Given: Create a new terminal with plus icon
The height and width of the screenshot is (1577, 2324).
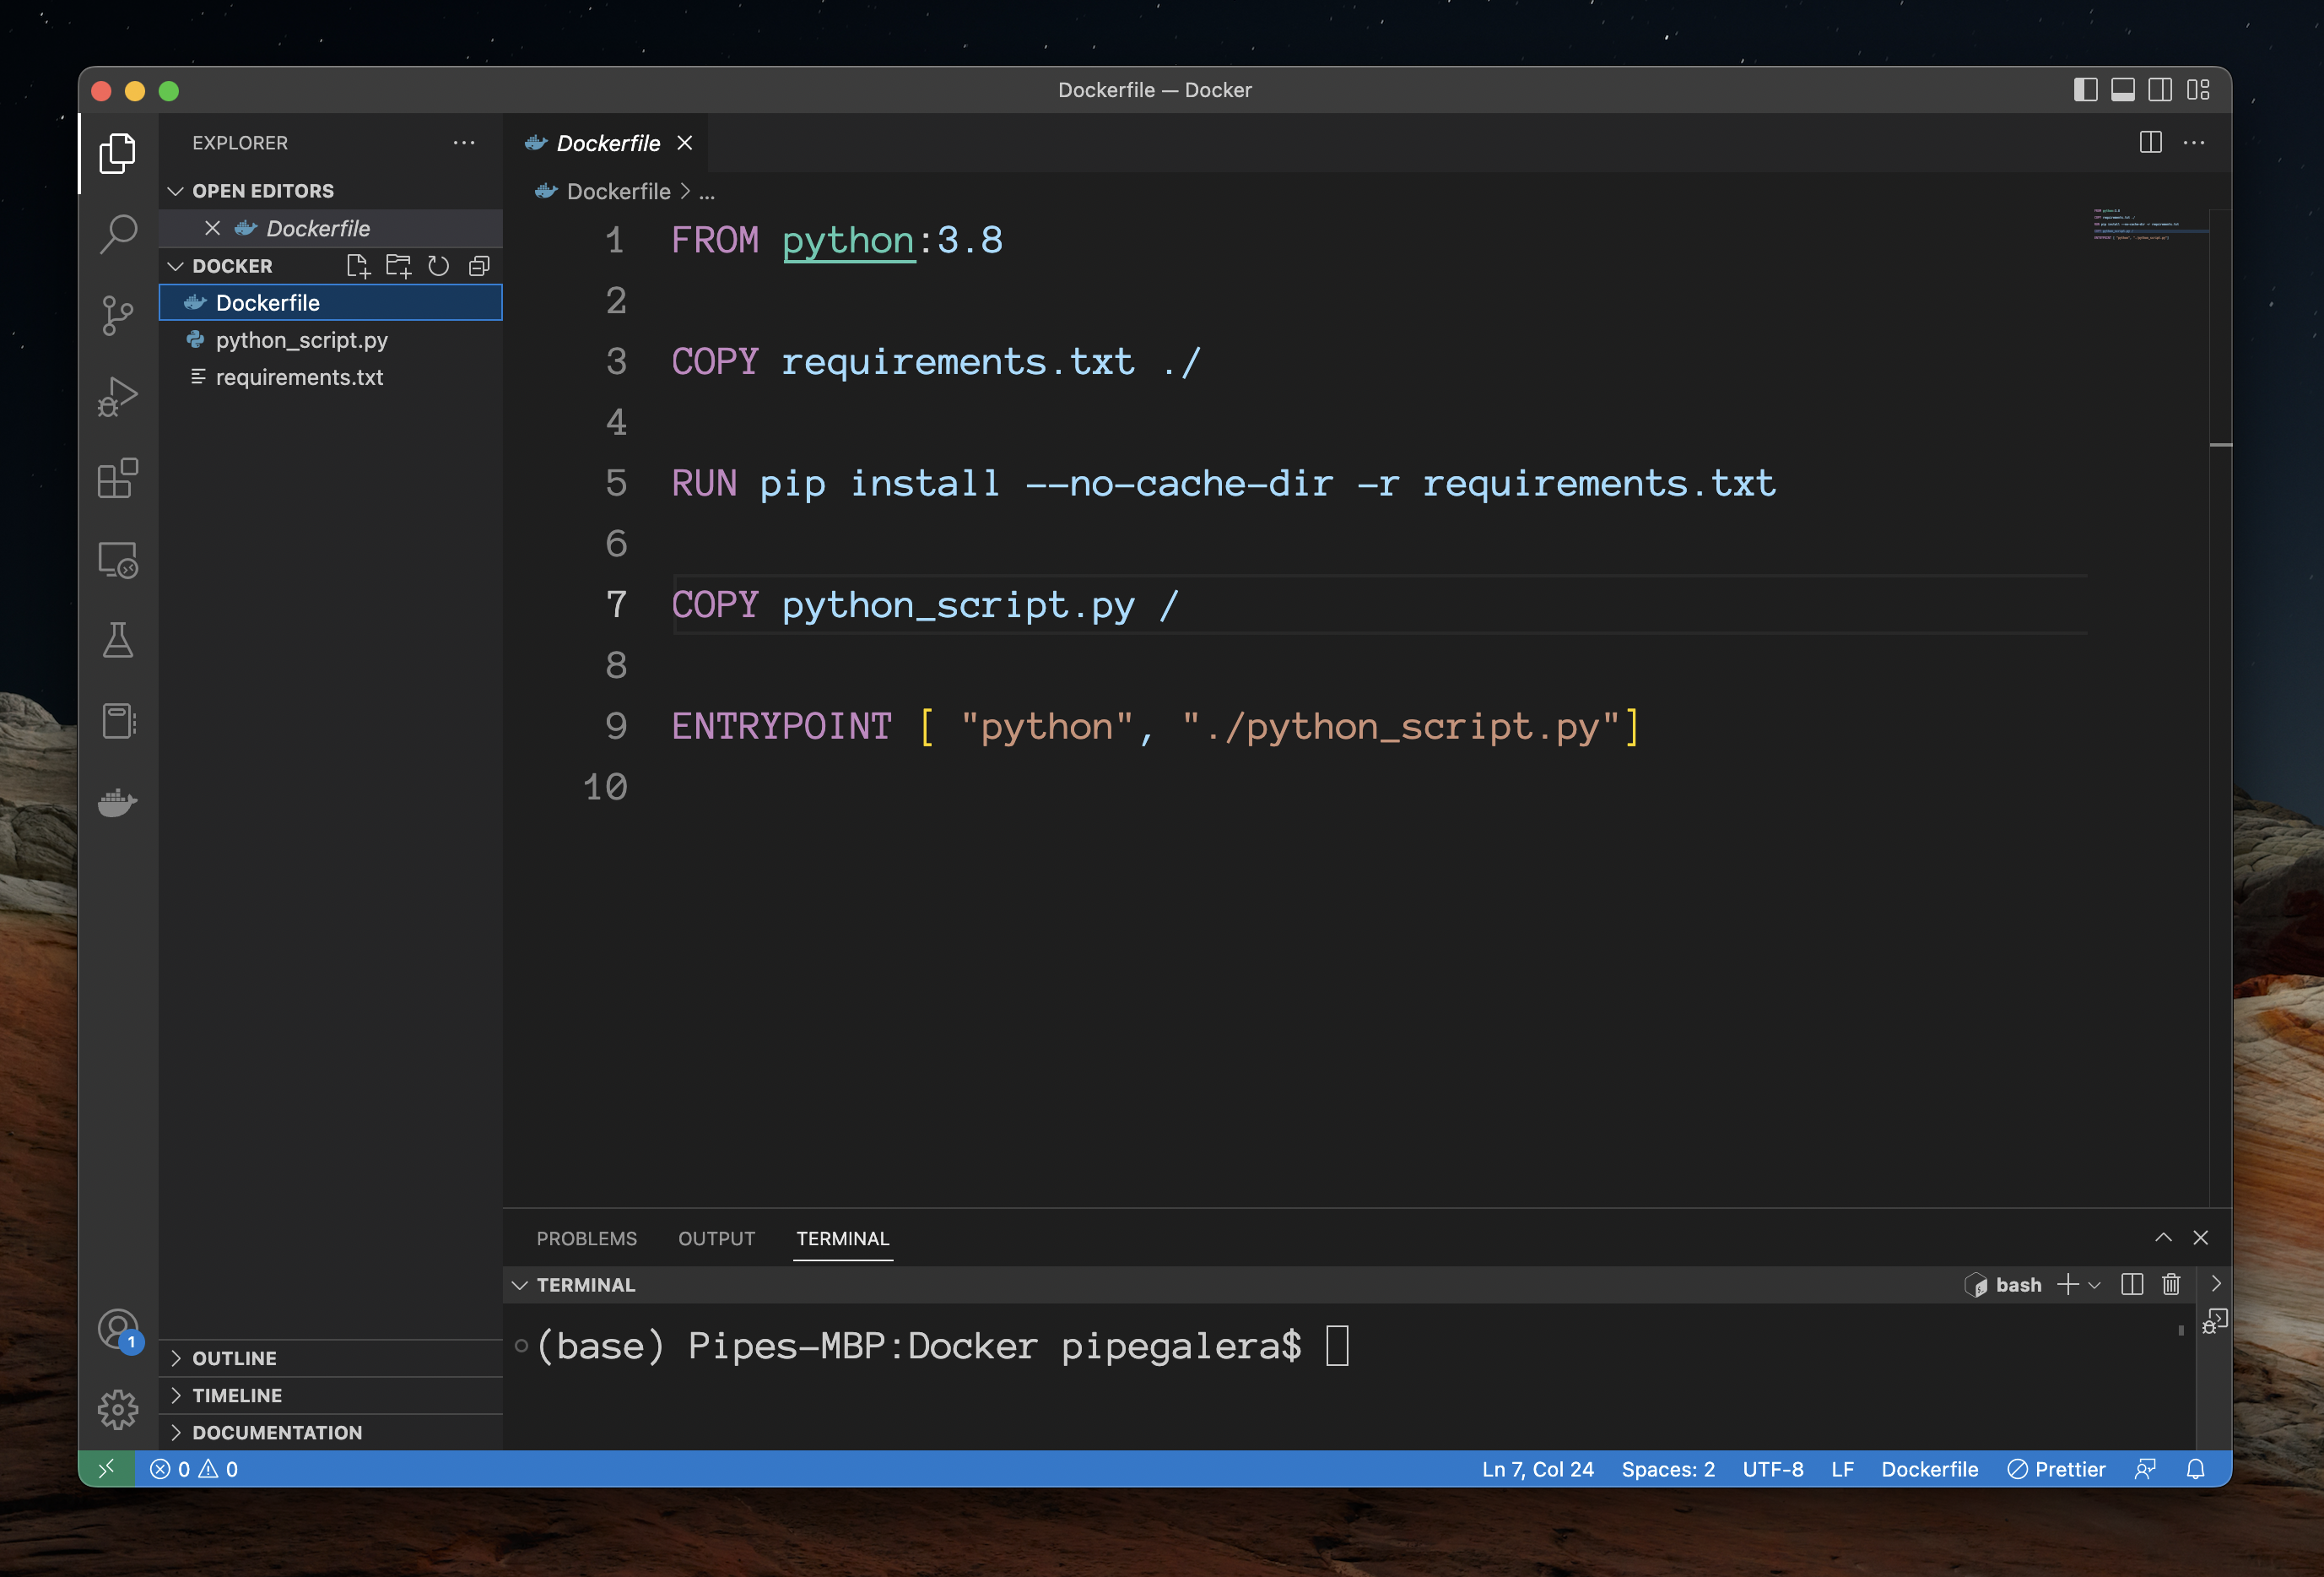Looking at the screenshot, I should pyautogui.click(x=2067, y=1285).
